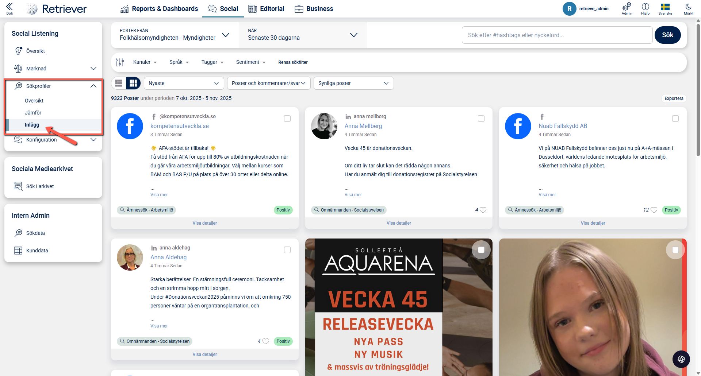Select Jämför under Sökprofiler
The width and height of the screenshot is (701, 376).
pos(33,113)
